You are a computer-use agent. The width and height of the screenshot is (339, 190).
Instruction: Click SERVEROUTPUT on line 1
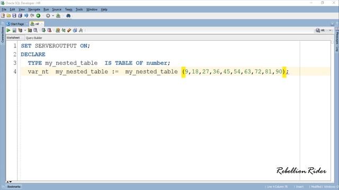pos(56,46)
